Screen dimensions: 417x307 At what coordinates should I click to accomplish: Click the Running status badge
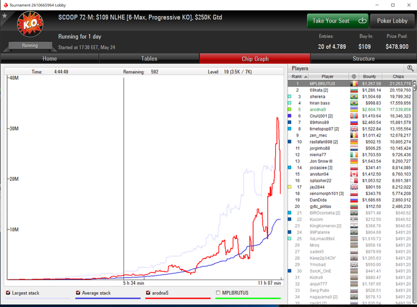point(30,45)
